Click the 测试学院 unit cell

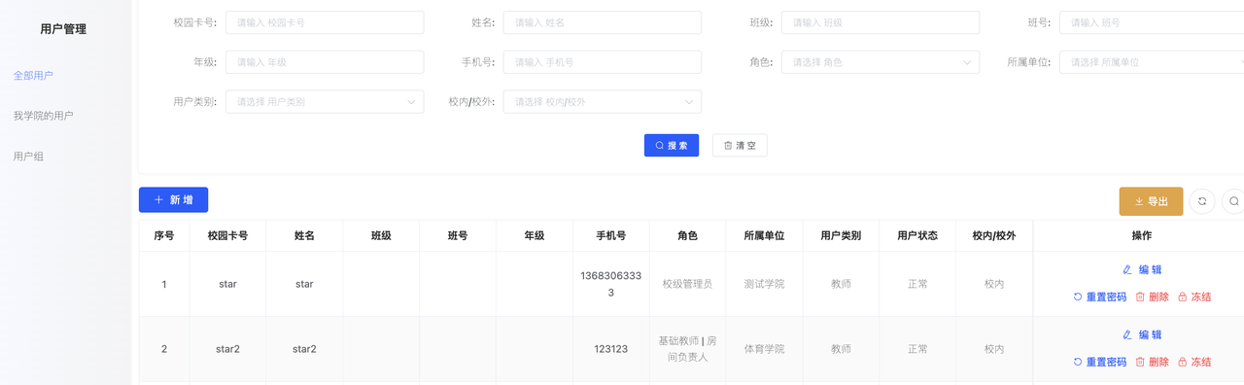click(x=764, y=284)
